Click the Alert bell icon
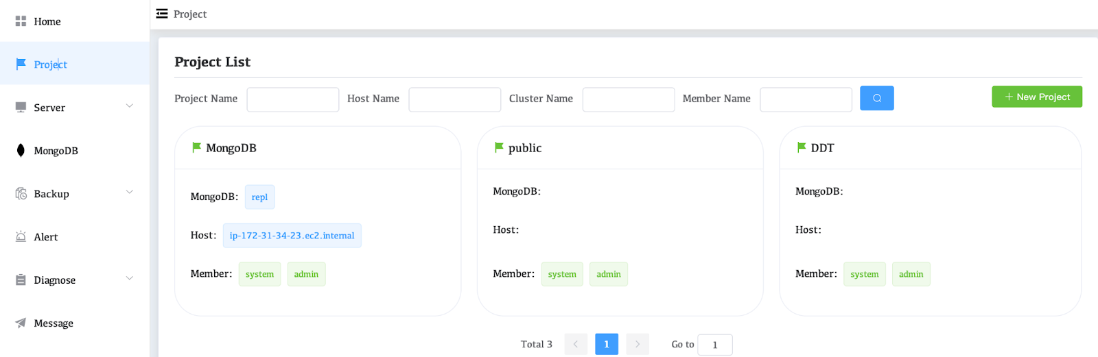 (x=21, y=237)
